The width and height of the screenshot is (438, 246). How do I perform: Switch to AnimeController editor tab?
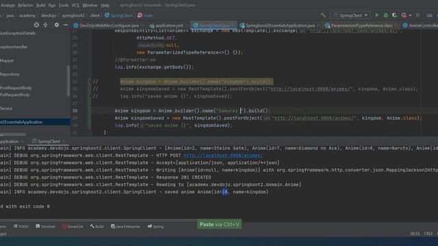[x=420, y=25]
